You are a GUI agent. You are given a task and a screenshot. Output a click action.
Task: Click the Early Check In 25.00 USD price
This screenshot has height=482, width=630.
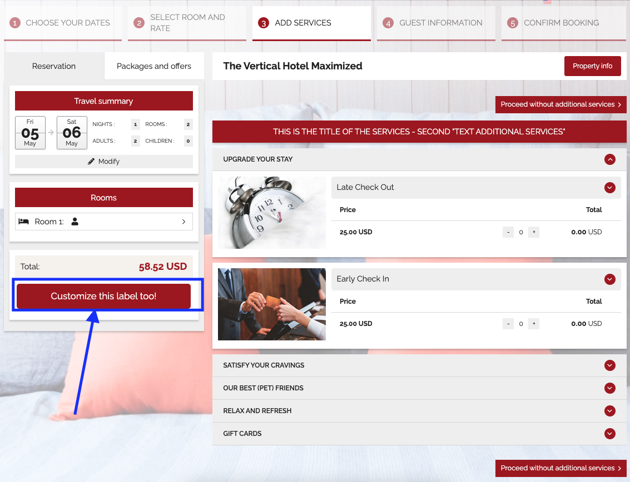click(x=356, y=324)
